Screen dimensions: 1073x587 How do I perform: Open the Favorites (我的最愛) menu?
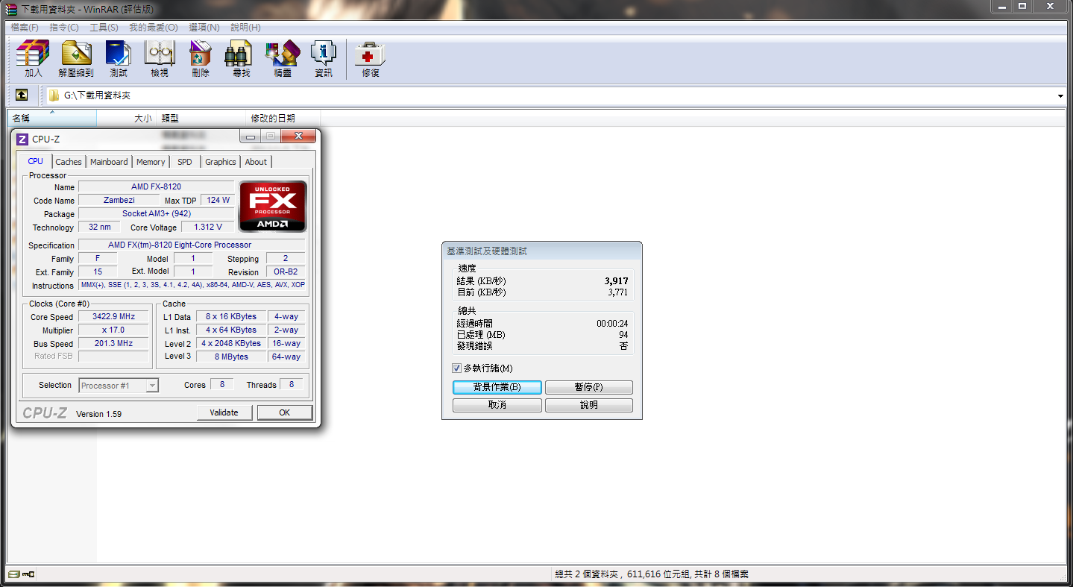coord(154,28)
